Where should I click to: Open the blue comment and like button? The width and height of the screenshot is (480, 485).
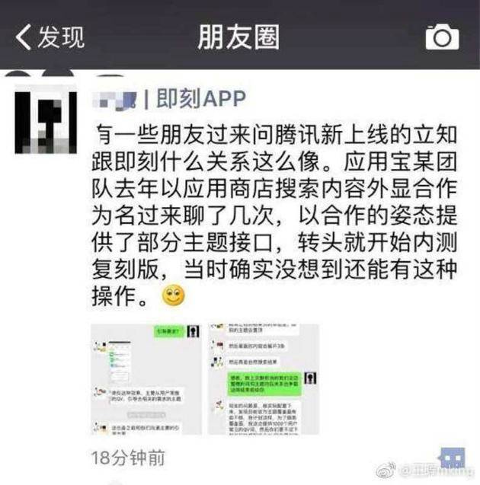coord(453,458)
